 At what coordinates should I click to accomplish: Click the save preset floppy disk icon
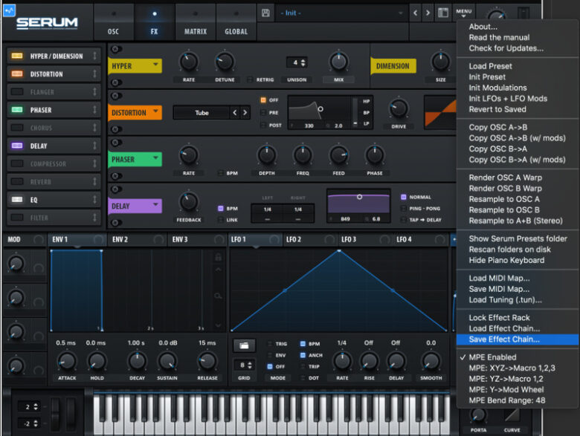pos(265,13)
